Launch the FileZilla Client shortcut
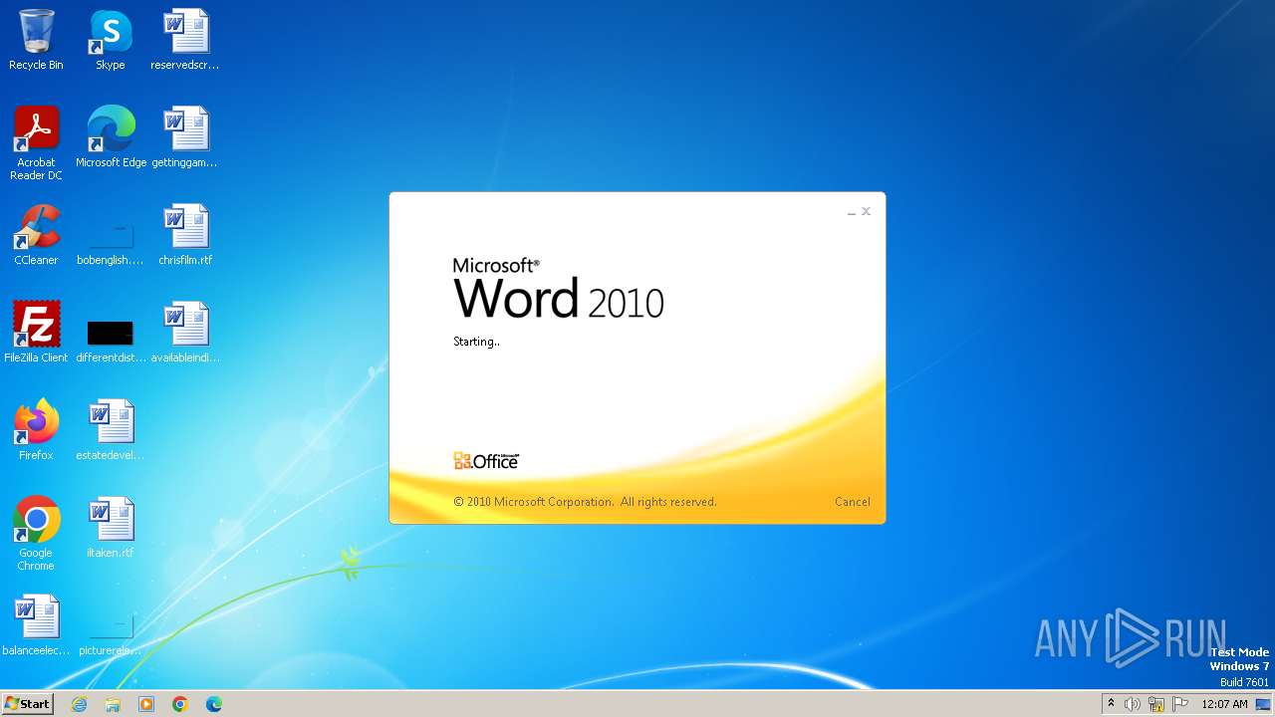Screen dimensions: 1275x717 tap(36, 333)
